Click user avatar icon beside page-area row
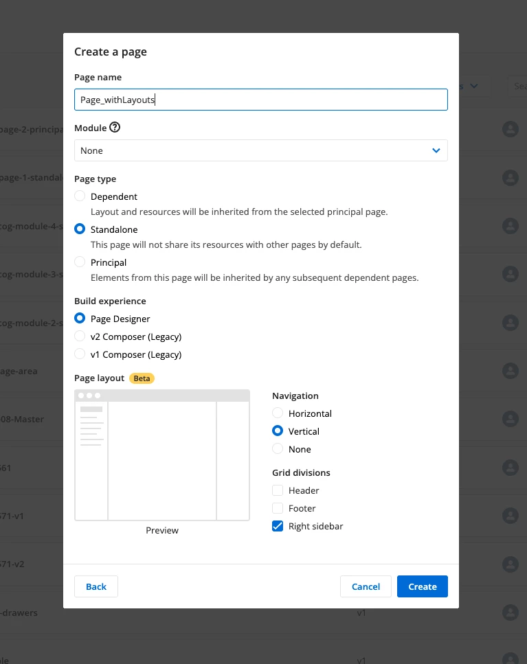 click(511, 371)
